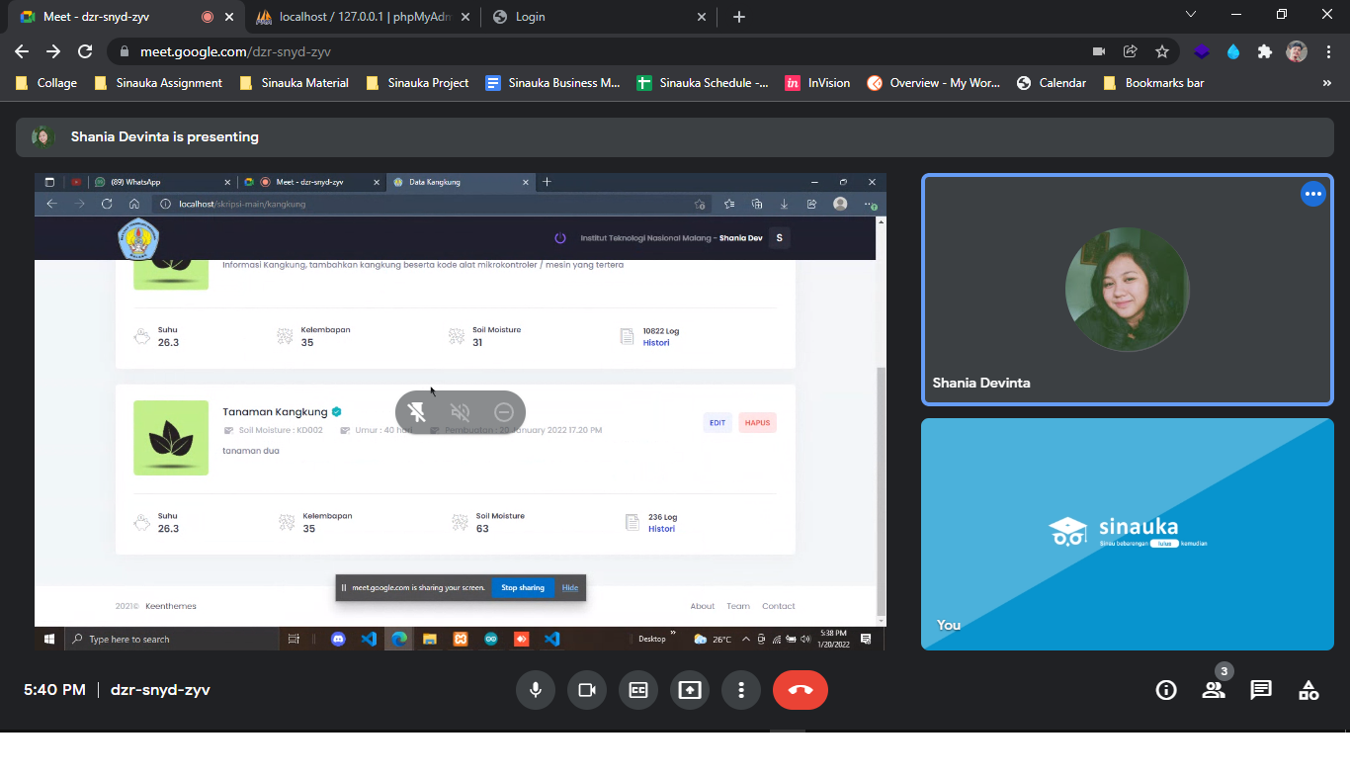Leave the call with red hangup button
The width and height of the screenshot is (1350, 777).
click(x=801, y=690)
